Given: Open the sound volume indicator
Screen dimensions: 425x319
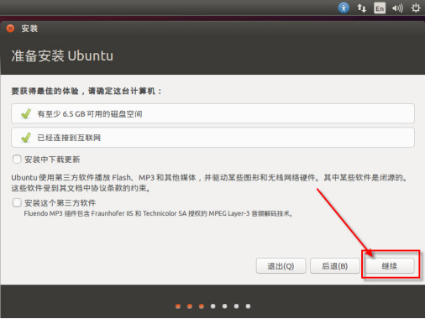Looking at the screenshot, I should [397, 8].
